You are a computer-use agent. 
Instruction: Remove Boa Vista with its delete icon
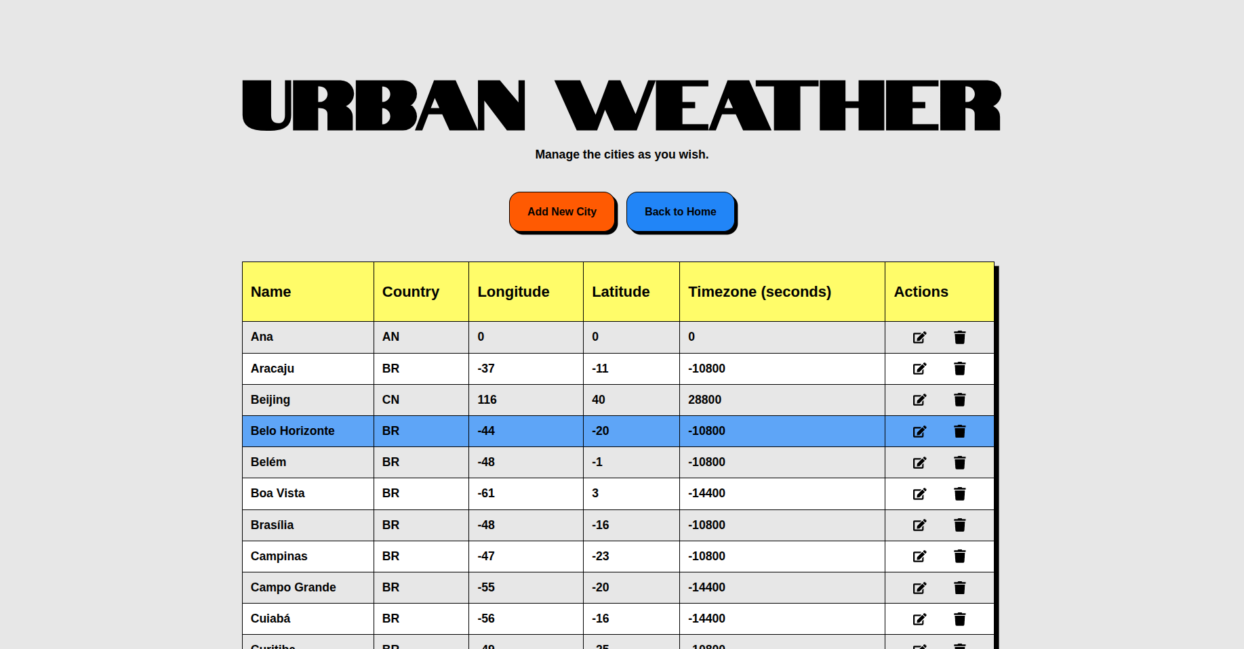[x=960, y=493]
